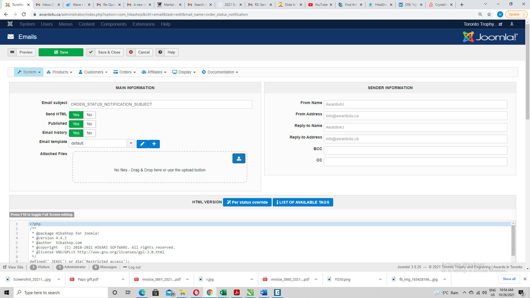Open the Extensions menu
Screen dimensions: 530x298
pos(144,24)
